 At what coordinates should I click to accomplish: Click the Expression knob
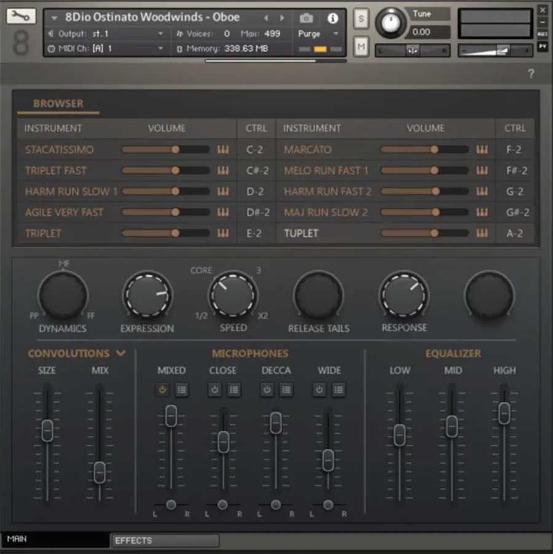coord(147,295)
